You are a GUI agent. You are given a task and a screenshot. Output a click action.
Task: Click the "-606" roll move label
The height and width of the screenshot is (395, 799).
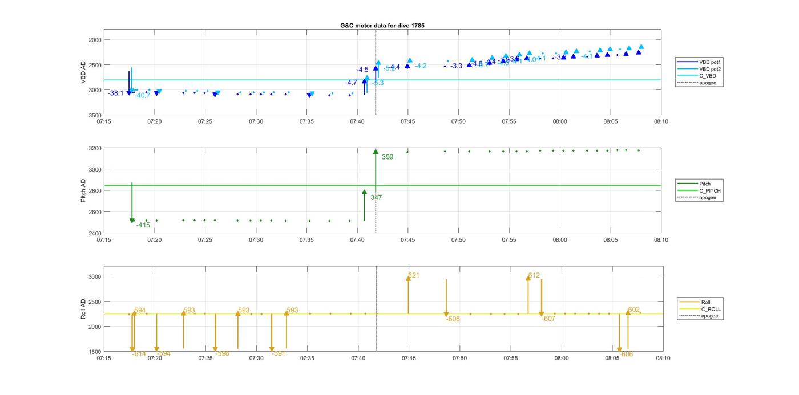coord(626,354)
